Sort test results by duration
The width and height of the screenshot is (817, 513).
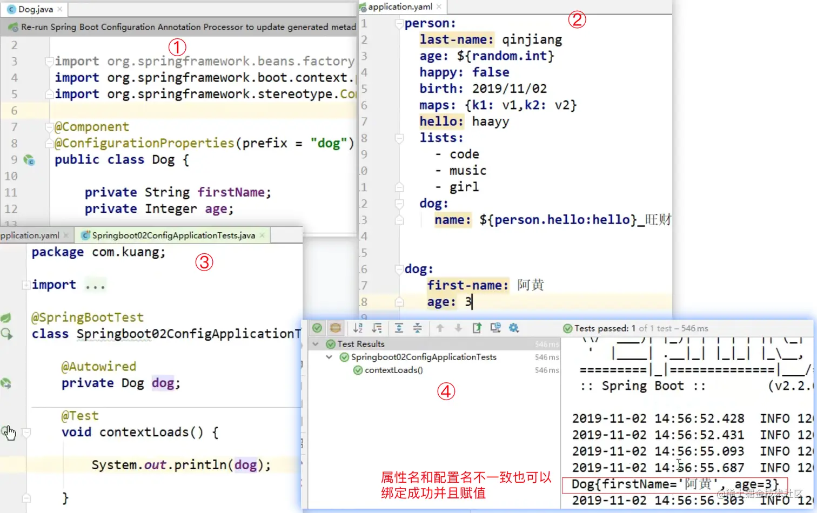coord(377,328)
